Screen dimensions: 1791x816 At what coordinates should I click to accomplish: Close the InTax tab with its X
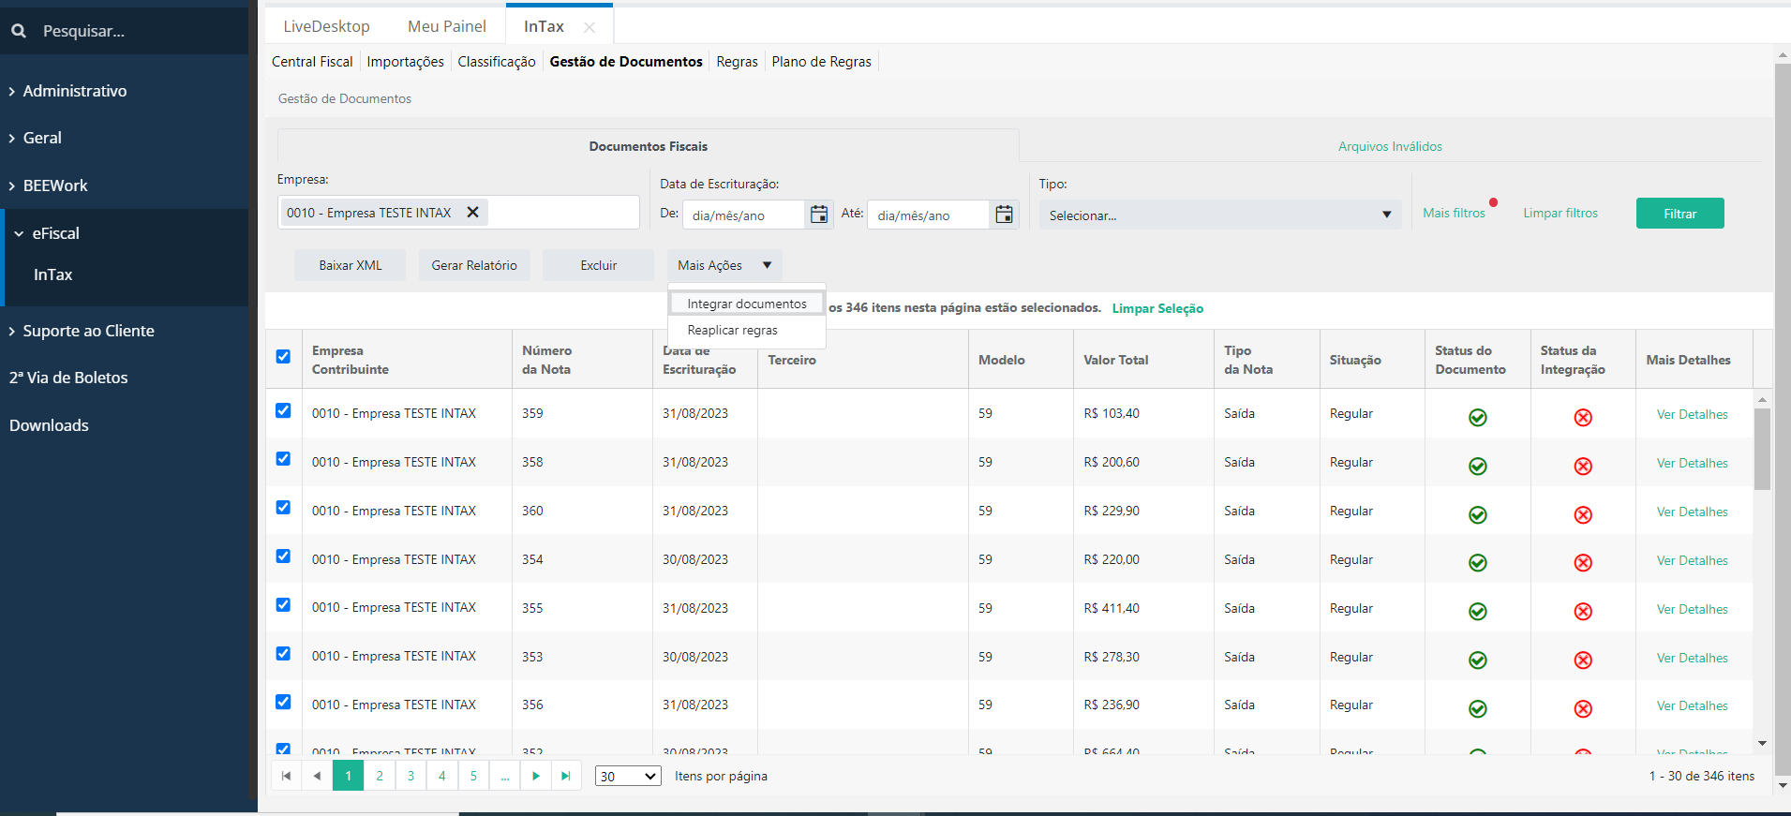(x=590, y=27)
